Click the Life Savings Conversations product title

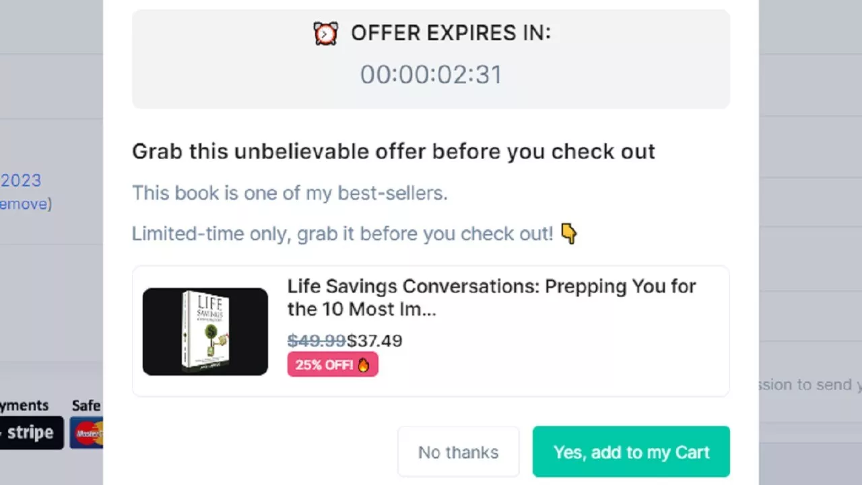(492, 298)
